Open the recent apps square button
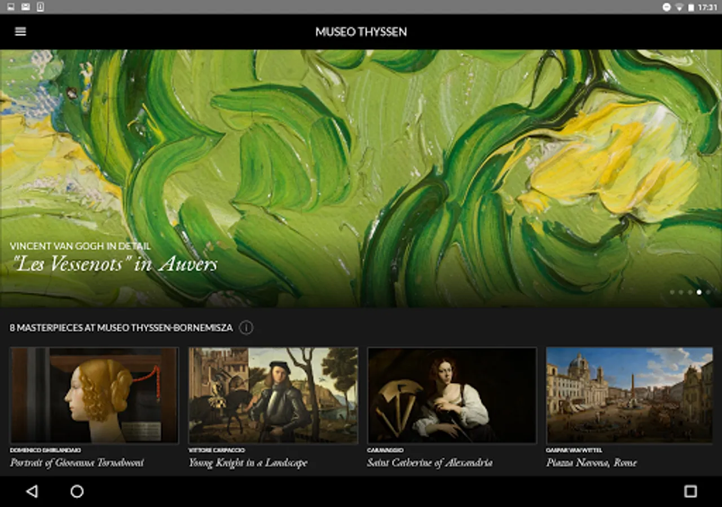 coord(690,491)
